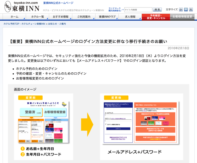Click the 検索 search button
Viewport: 197px width, 163px height.
pos(157,10)
